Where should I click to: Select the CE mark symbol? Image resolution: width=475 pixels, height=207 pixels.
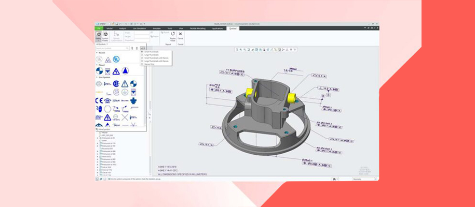coord(99,101)
